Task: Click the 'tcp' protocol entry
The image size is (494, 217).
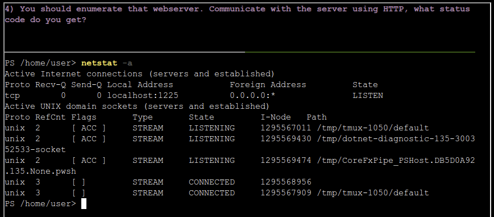Action: [x=13, y=95]
